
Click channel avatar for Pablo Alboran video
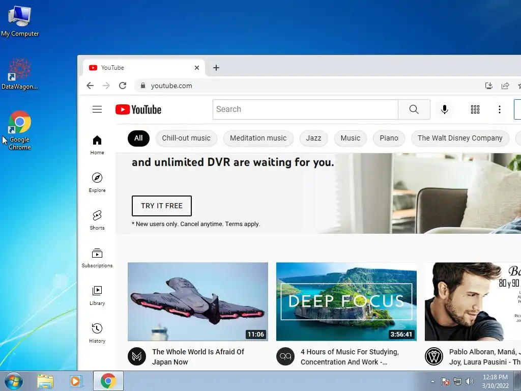point(434,356)
